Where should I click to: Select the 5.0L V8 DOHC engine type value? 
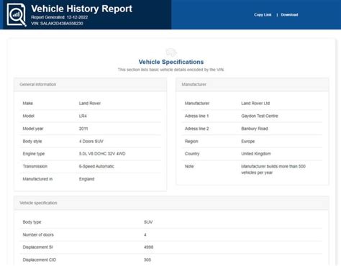102,154
